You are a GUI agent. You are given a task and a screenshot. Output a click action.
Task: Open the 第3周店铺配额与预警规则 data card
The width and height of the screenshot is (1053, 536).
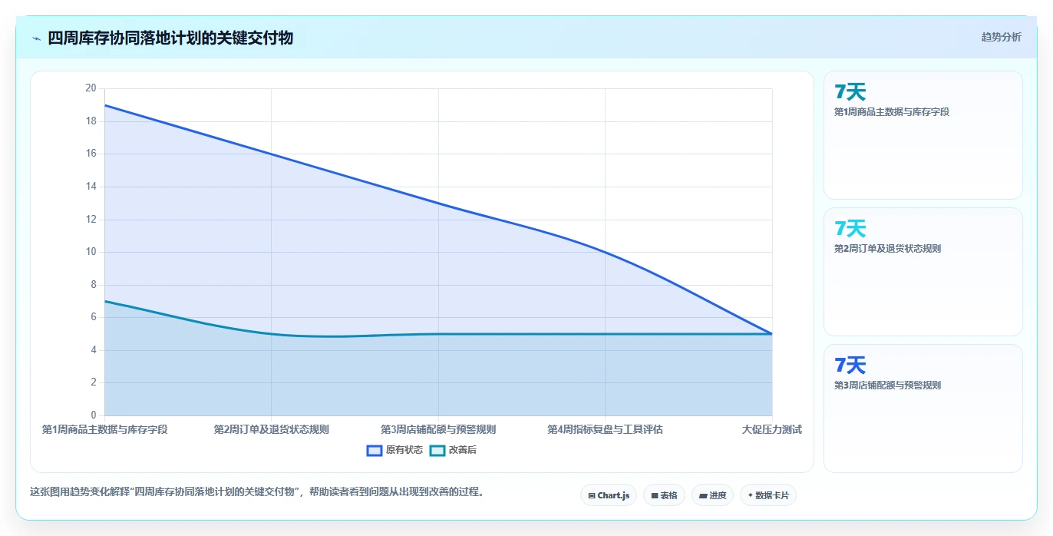(923, 409)
